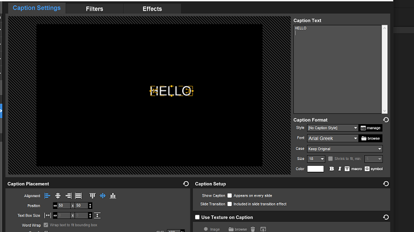Open the caption Color swatch

coord(315,169)
